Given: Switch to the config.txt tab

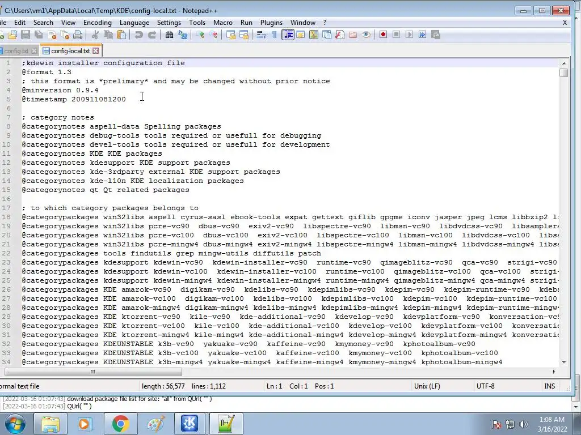Looking at the screenshot, I should coord(15,50).
